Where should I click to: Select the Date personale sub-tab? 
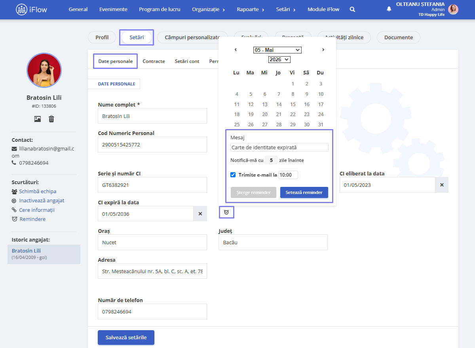tap(116, 61)
